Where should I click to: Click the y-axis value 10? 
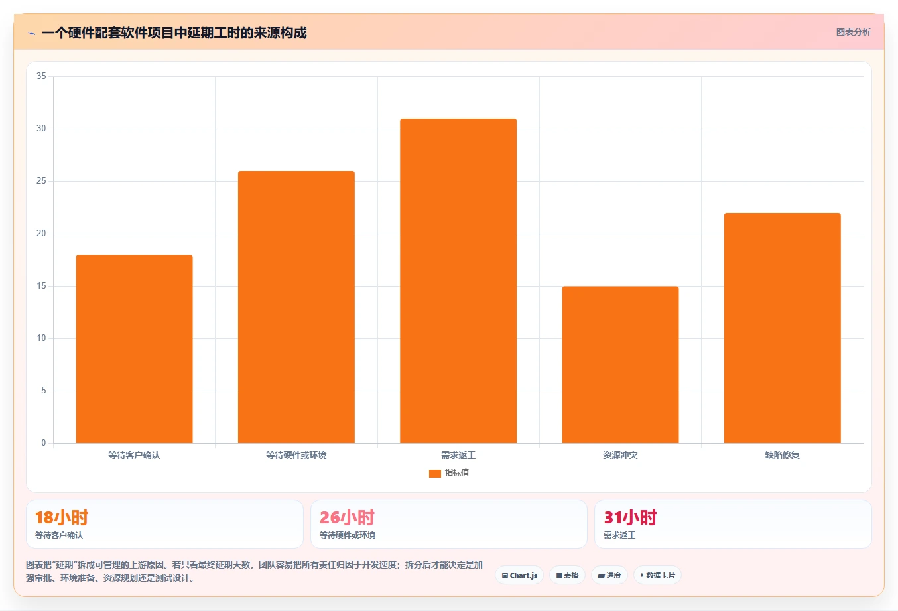coord(41,338)
